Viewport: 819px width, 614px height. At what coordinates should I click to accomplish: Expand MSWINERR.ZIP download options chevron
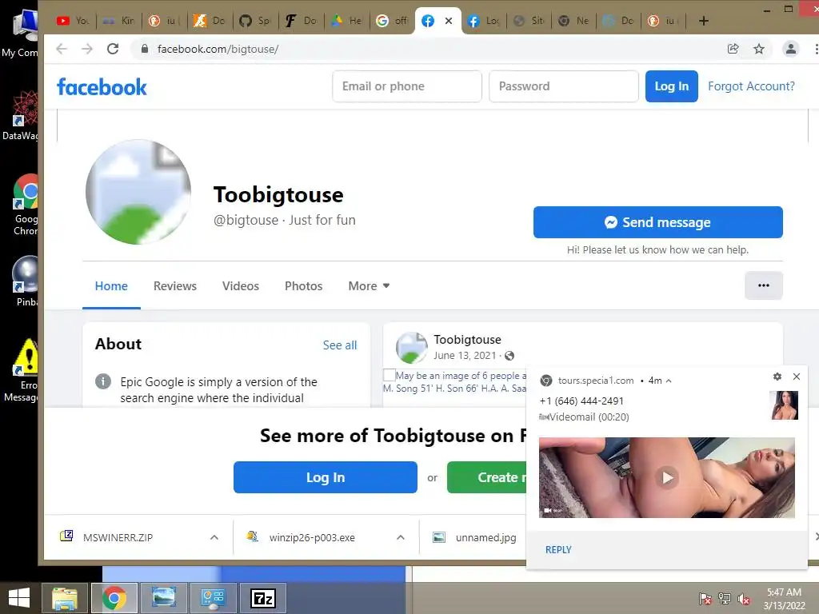pyautogui.click(x=214, y=537)
